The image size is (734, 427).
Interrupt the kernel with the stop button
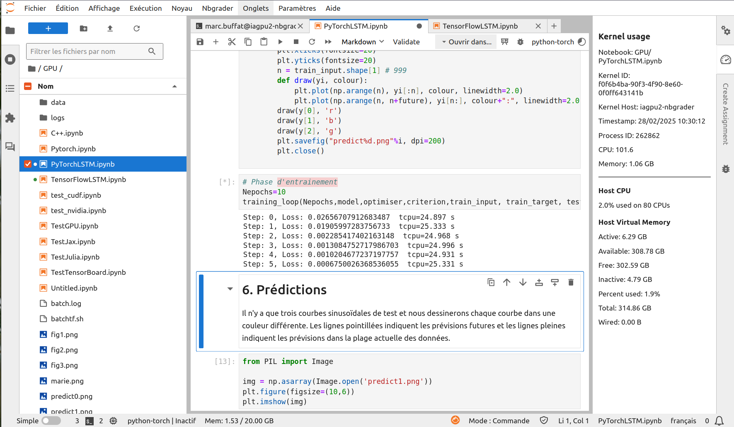click(296, 42)
